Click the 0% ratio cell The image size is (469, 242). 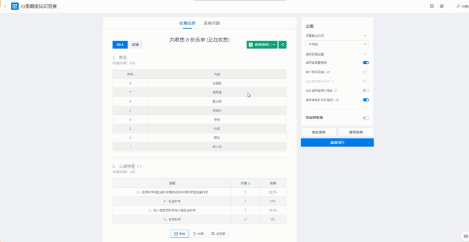273,219
